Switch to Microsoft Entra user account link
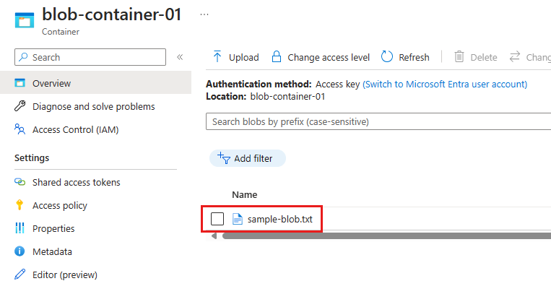551x294 pixels. [445, 84]
